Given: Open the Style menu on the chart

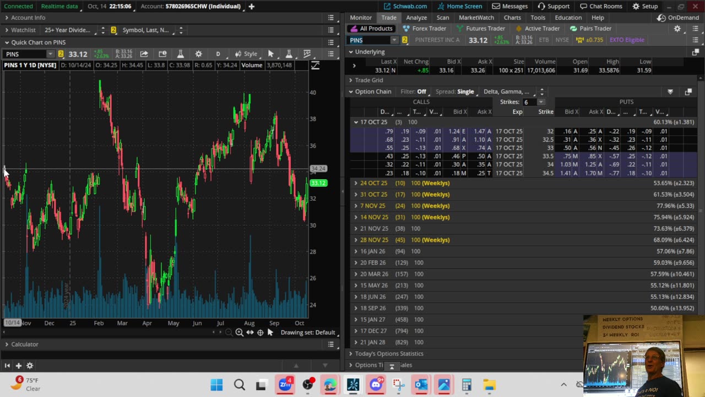Looking at the screenshot, I should 246,54.
